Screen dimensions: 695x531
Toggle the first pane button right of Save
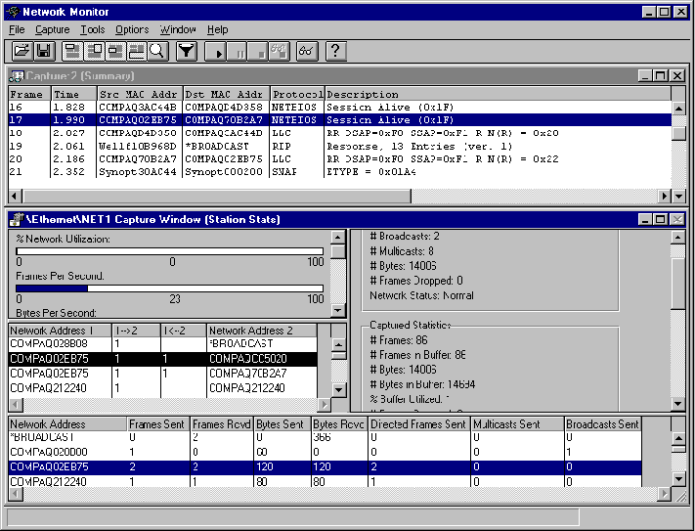tap(72, 51)
